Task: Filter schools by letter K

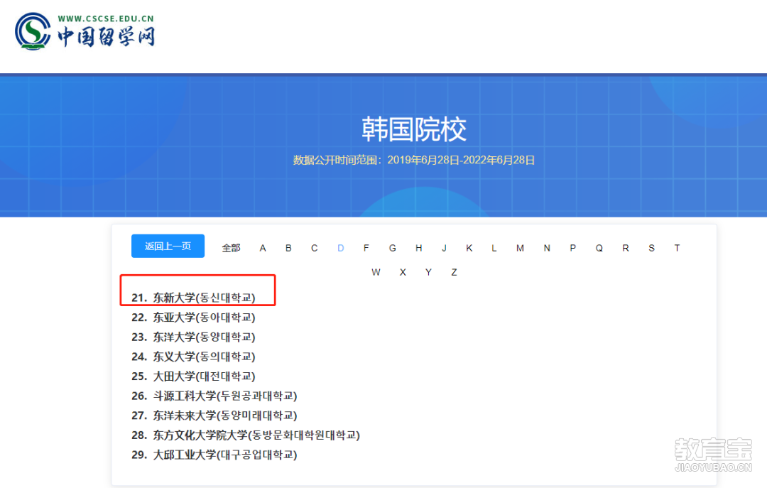Action: tap(469, 248)
